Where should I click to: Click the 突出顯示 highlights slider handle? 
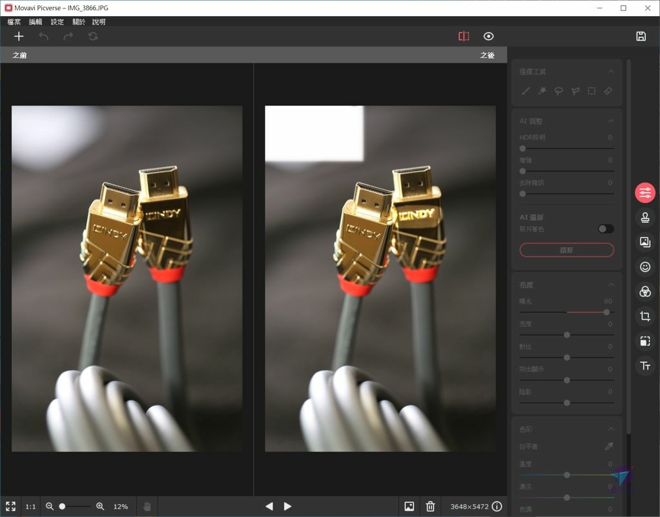click(567, 380)
